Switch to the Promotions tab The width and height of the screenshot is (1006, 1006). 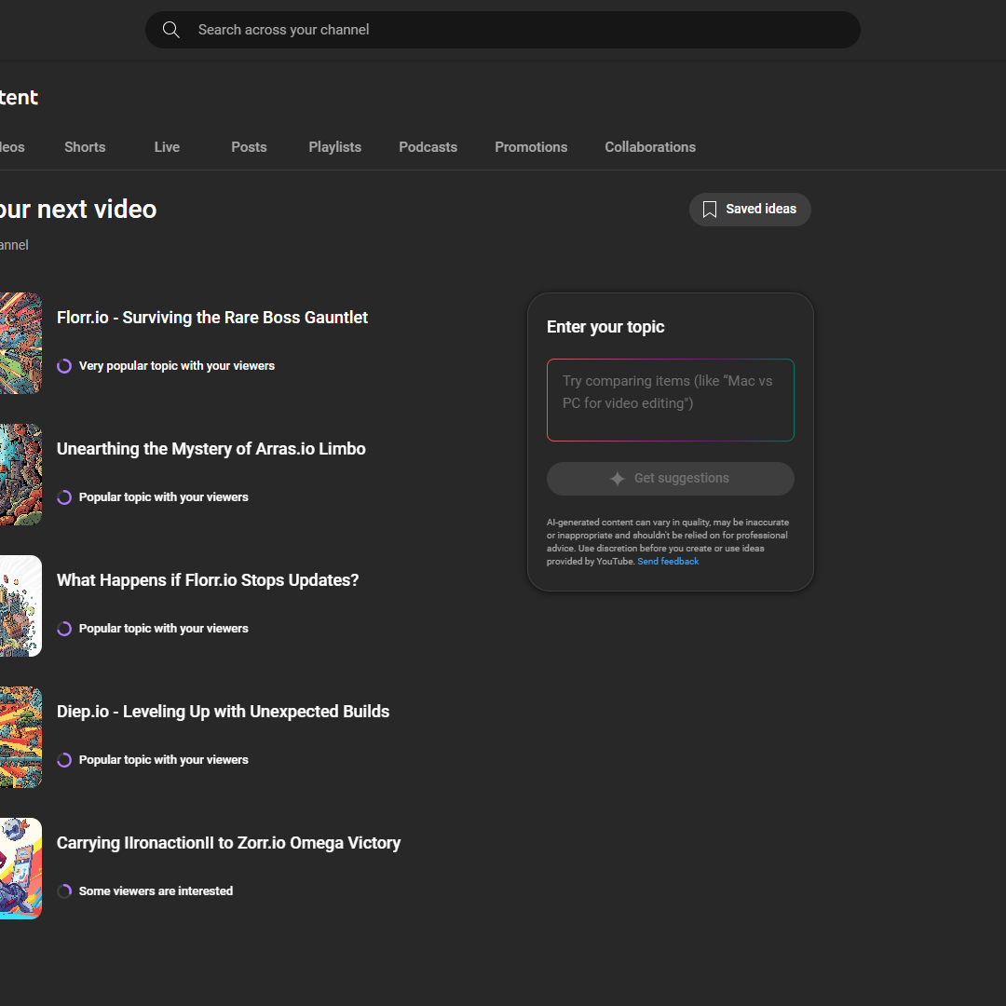point(531,147)
